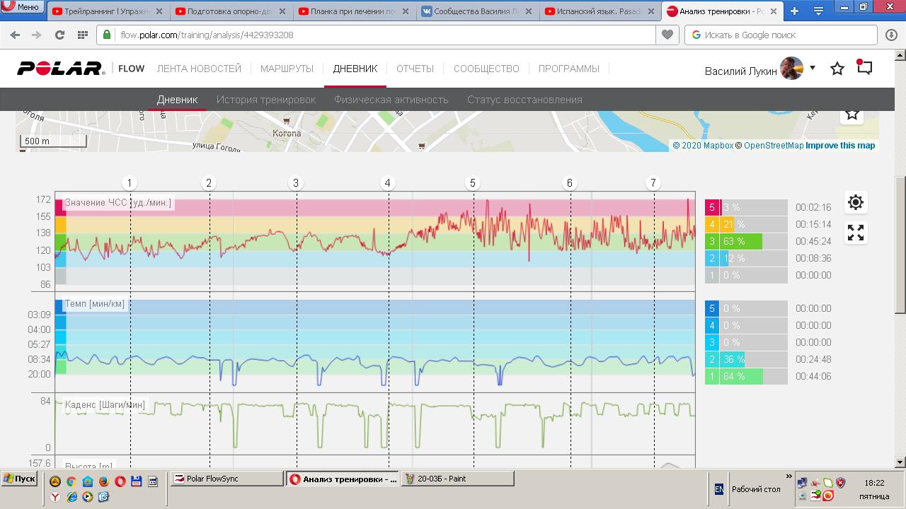Select lap marker 5 on the graph
This screenshot has height=509, width=906.
(x=473, y=183)
